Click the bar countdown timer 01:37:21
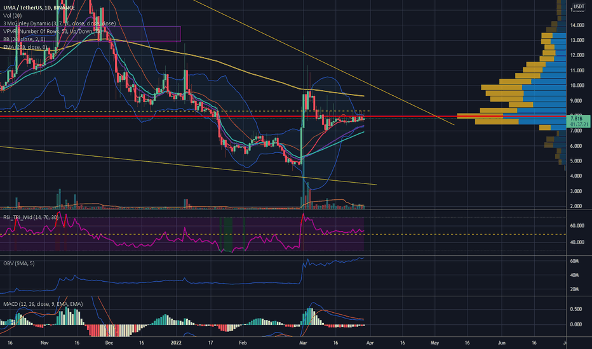 click(x=579, y=124)
